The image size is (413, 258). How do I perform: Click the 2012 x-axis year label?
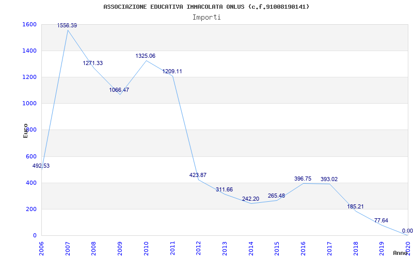coord(199,248)
